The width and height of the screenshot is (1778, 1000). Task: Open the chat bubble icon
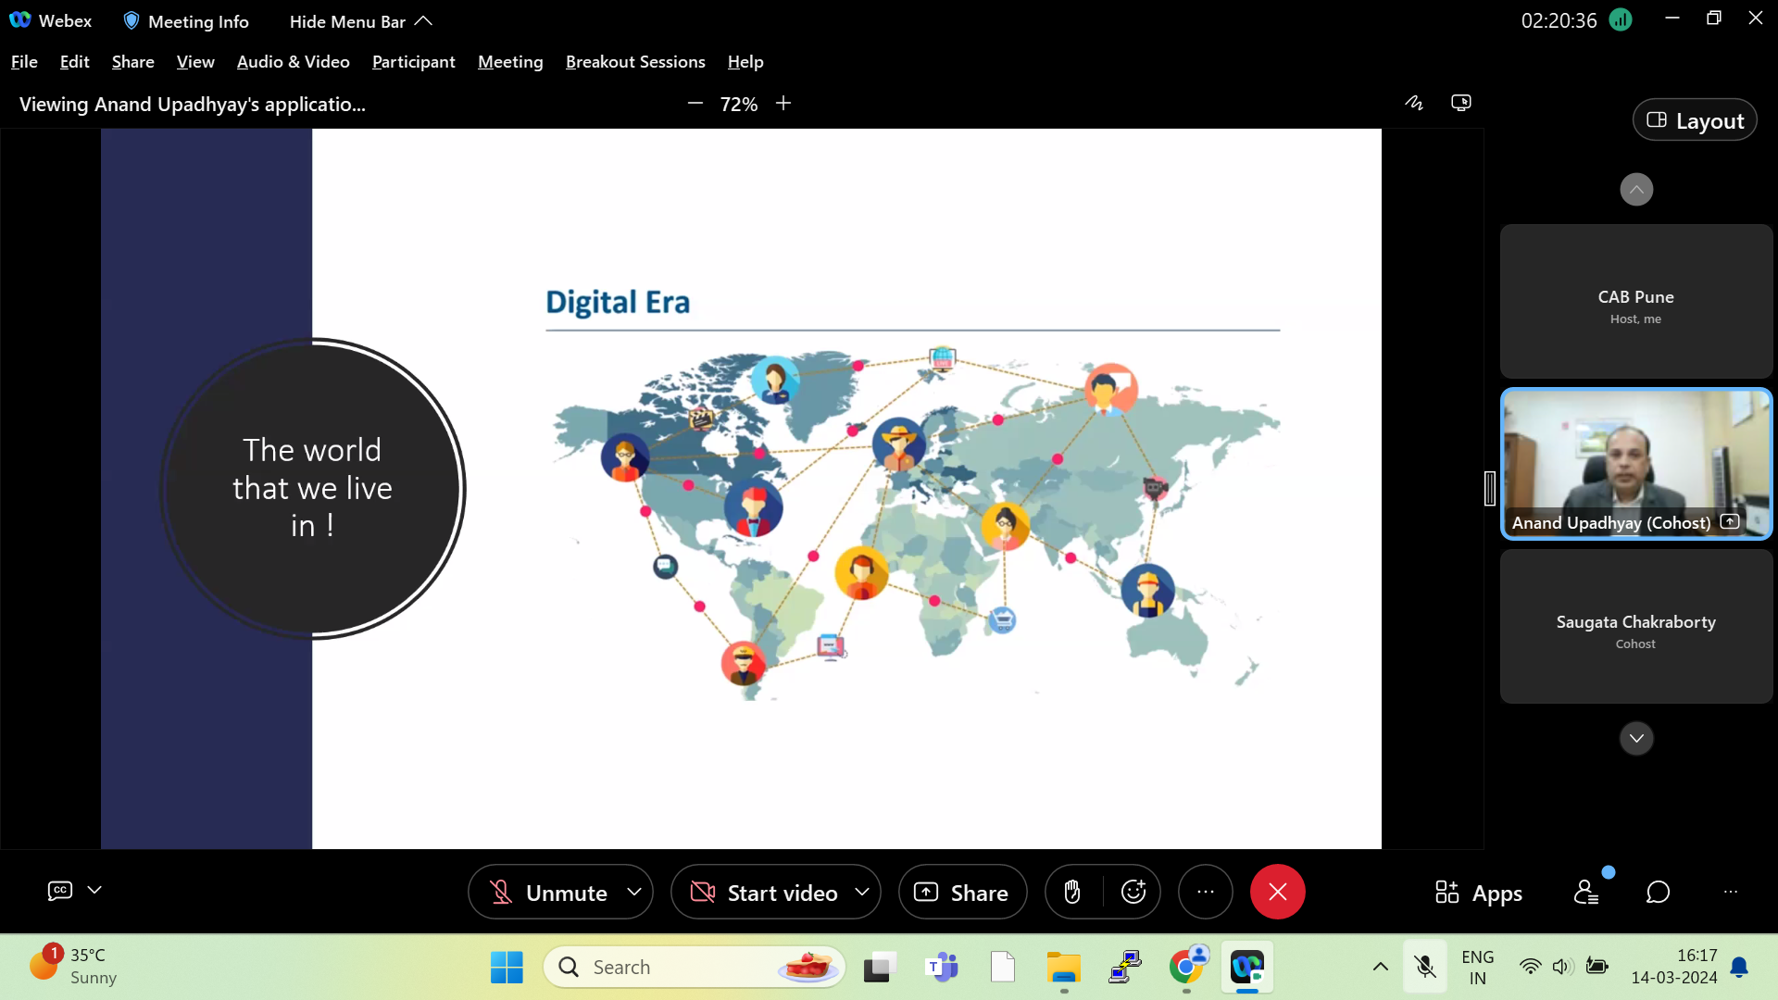pos(1658,893)
